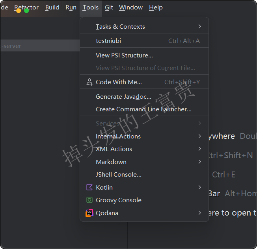257x249 pixels.
Task: Expand Kotlin submenu arrow
Action: (199, 187)
